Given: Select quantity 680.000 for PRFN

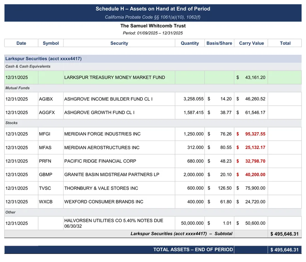Looking at the screenshot, I should click(195, 161).
